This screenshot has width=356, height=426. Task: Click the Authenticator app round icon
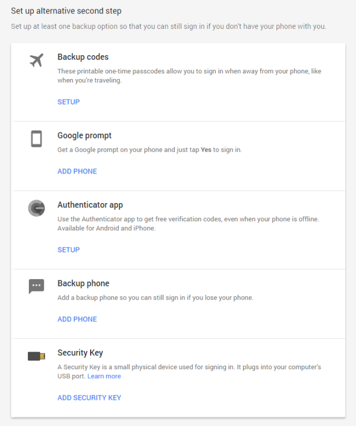click(x=36, y=208)
